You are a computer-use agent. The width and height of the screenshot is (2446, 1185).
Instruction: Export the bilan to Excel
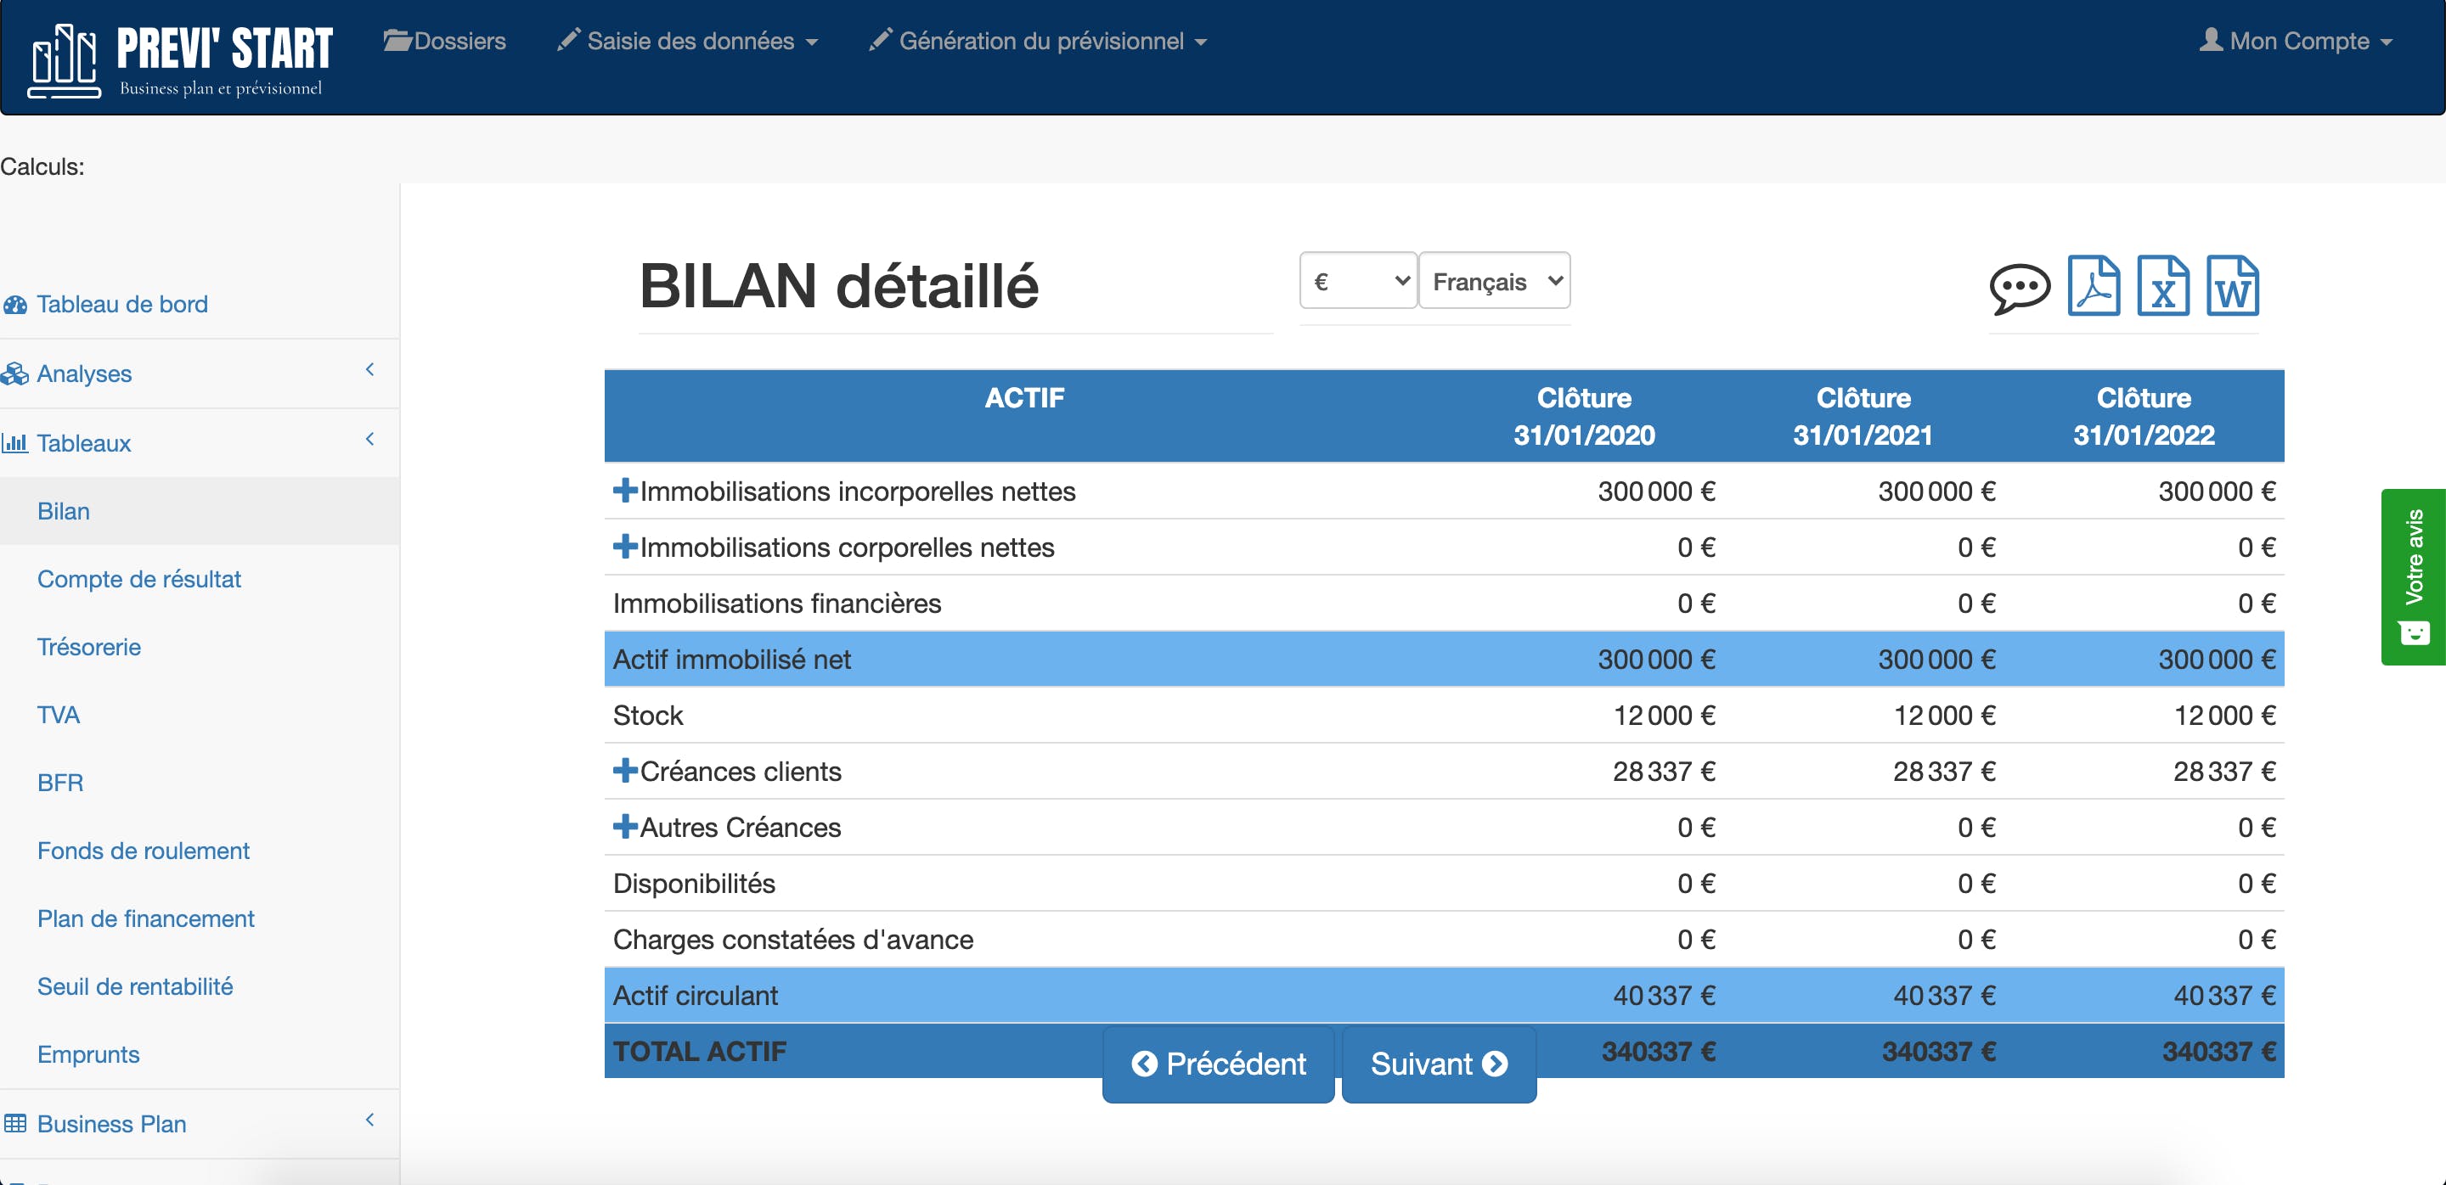click(x=2162, y=285)
